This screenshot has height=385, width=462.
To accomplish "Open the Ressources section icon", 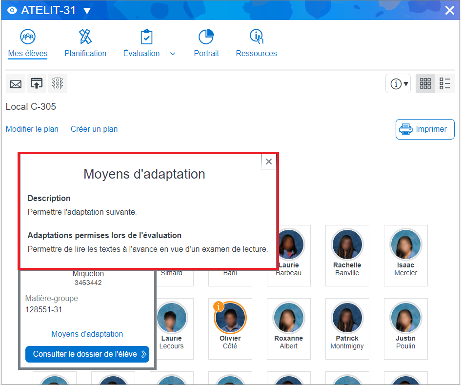I will [x=256, y=37].
